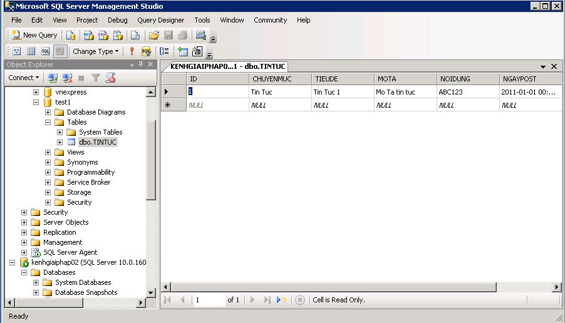Open the Debug menu
The height and width of the screenshot is (323, 565).
point(118,20)
